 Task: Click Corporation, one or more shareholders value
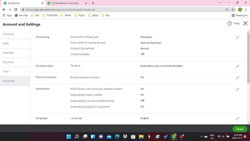click(161, 66)
